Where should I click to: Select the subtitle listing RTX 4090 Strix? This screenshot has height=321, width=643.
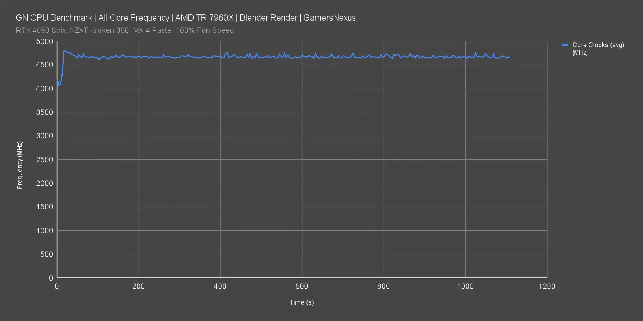point(125,30)
